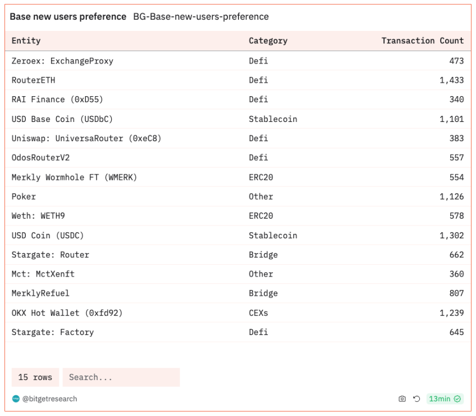Click the OKX Hot Wallet (0xfd92) cell
Image resolution: width=476 pixels, height=416 pixels.
click(67, 313)
